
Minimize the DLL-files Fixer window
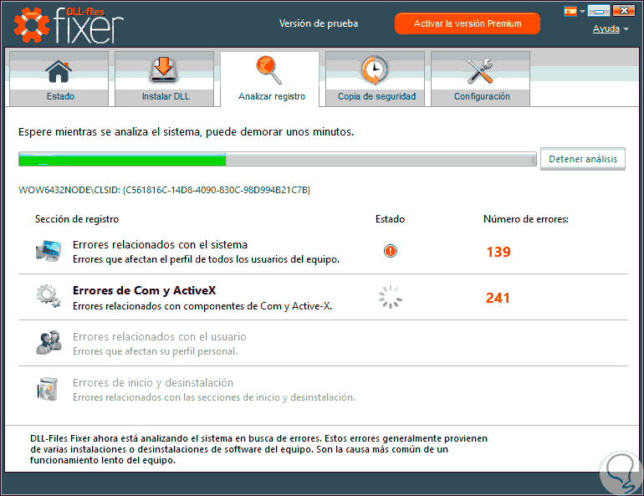coord(598,11)
